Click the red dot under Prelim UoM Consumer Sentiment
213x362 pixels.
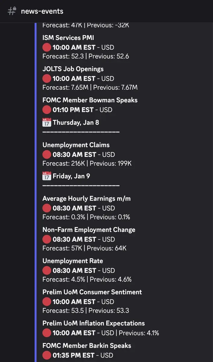click(47, 301)
